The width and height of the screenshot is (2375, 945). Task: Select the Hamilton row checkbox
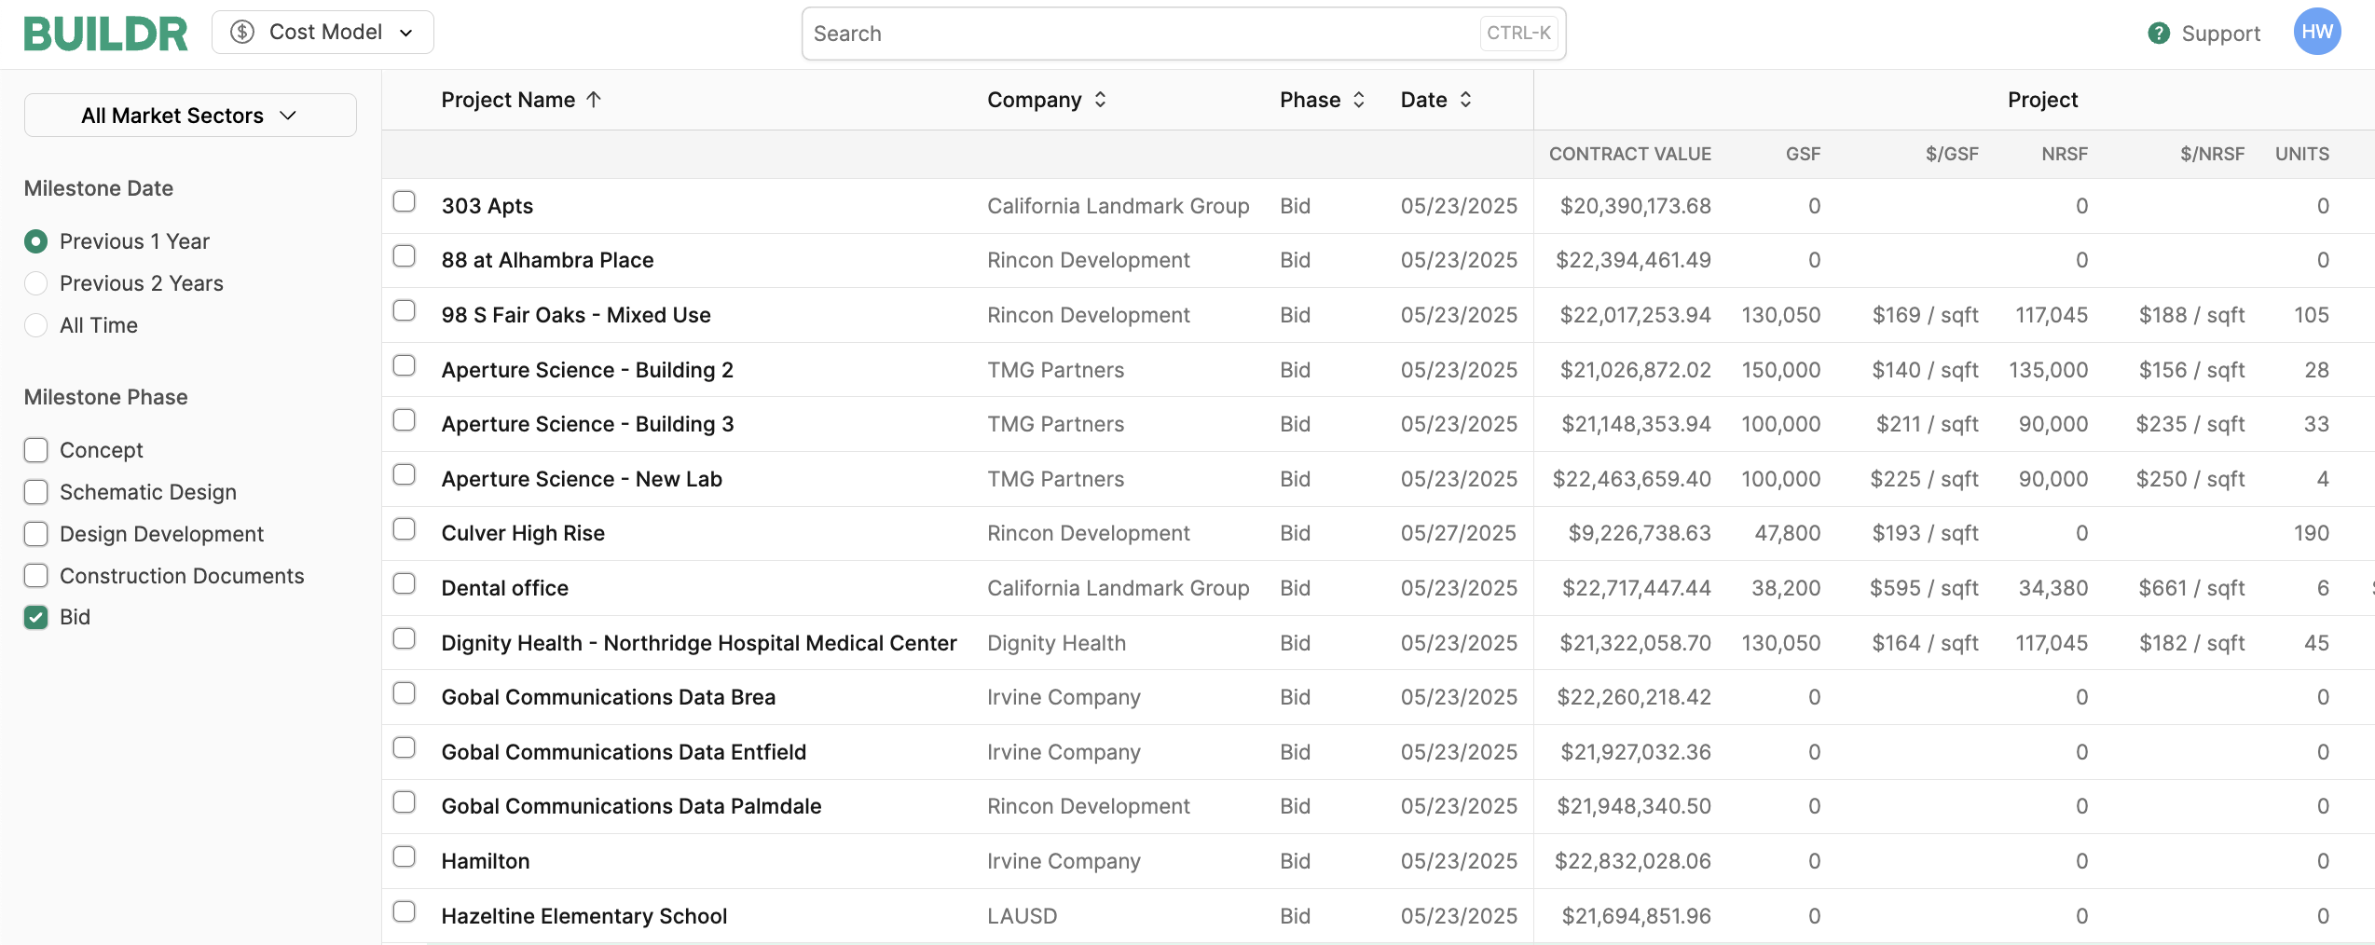click(404, 856)
